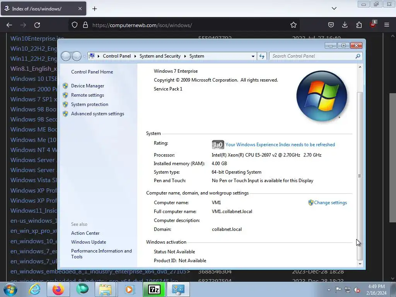
Task: Open Advanced system settings
Action: pos(97,114)
